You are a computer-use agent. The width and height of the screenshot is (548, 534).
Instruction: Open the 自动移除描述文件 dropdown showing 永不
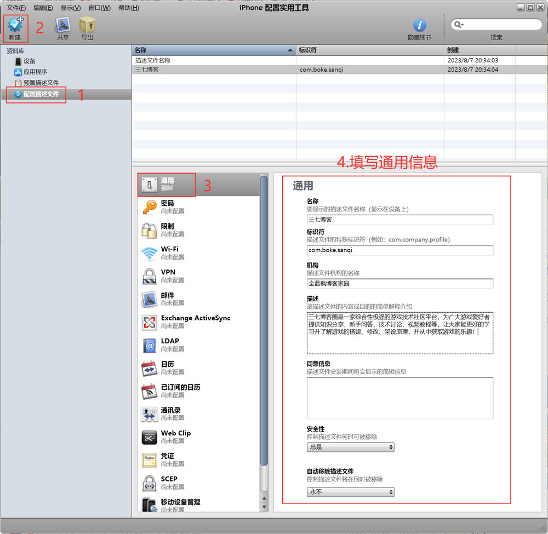click(x=350, y=492)
